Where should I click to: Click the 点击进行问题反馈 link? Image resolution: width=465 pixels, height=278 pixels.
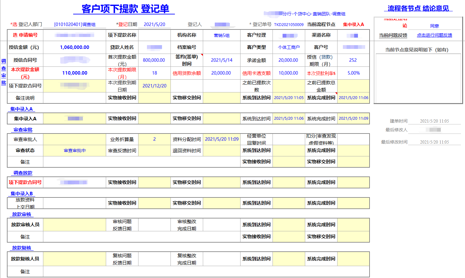[x=434, y=35]
